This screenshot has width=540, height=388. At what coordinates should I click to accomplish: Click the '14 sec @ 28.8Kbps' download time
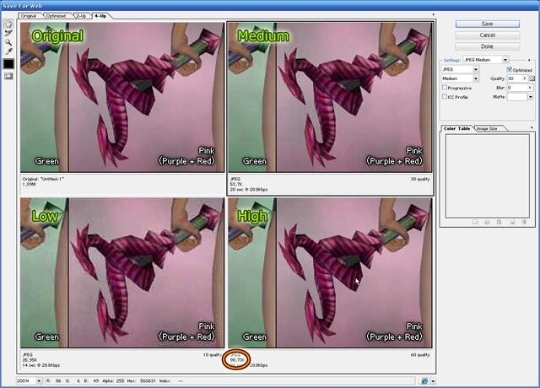(41, 365)
